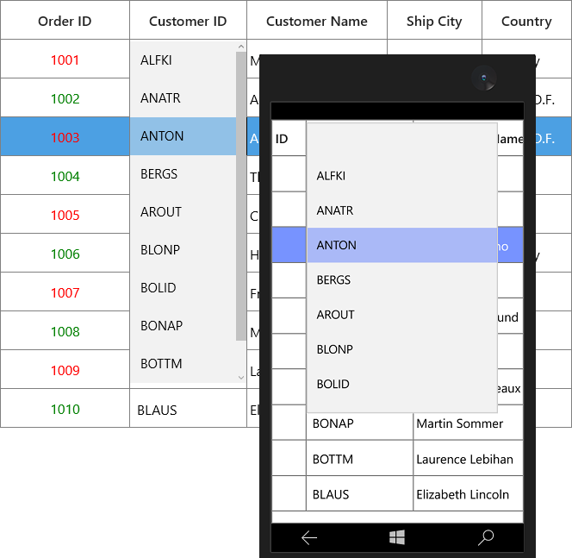Tap the ID column header on phone
Screen dimensions: 572x558
click(x=289, y=138)
